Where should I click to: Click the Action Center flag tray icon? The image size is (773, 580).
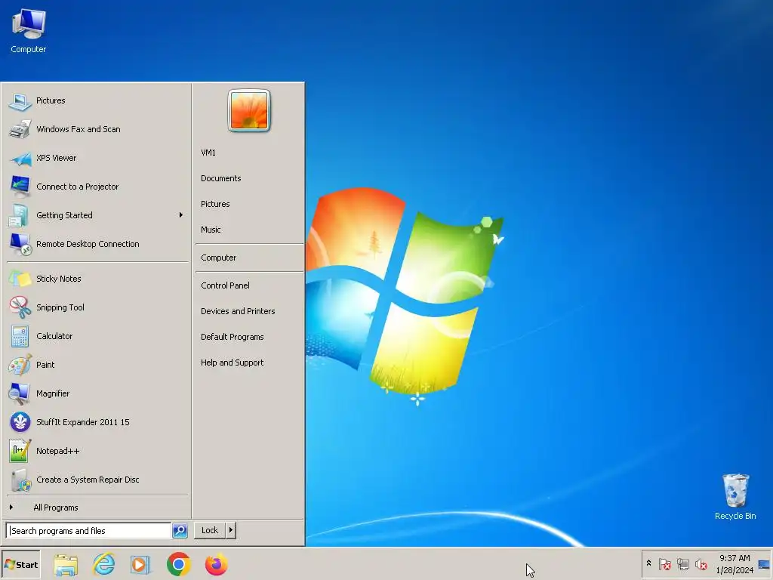pos(664,563)
